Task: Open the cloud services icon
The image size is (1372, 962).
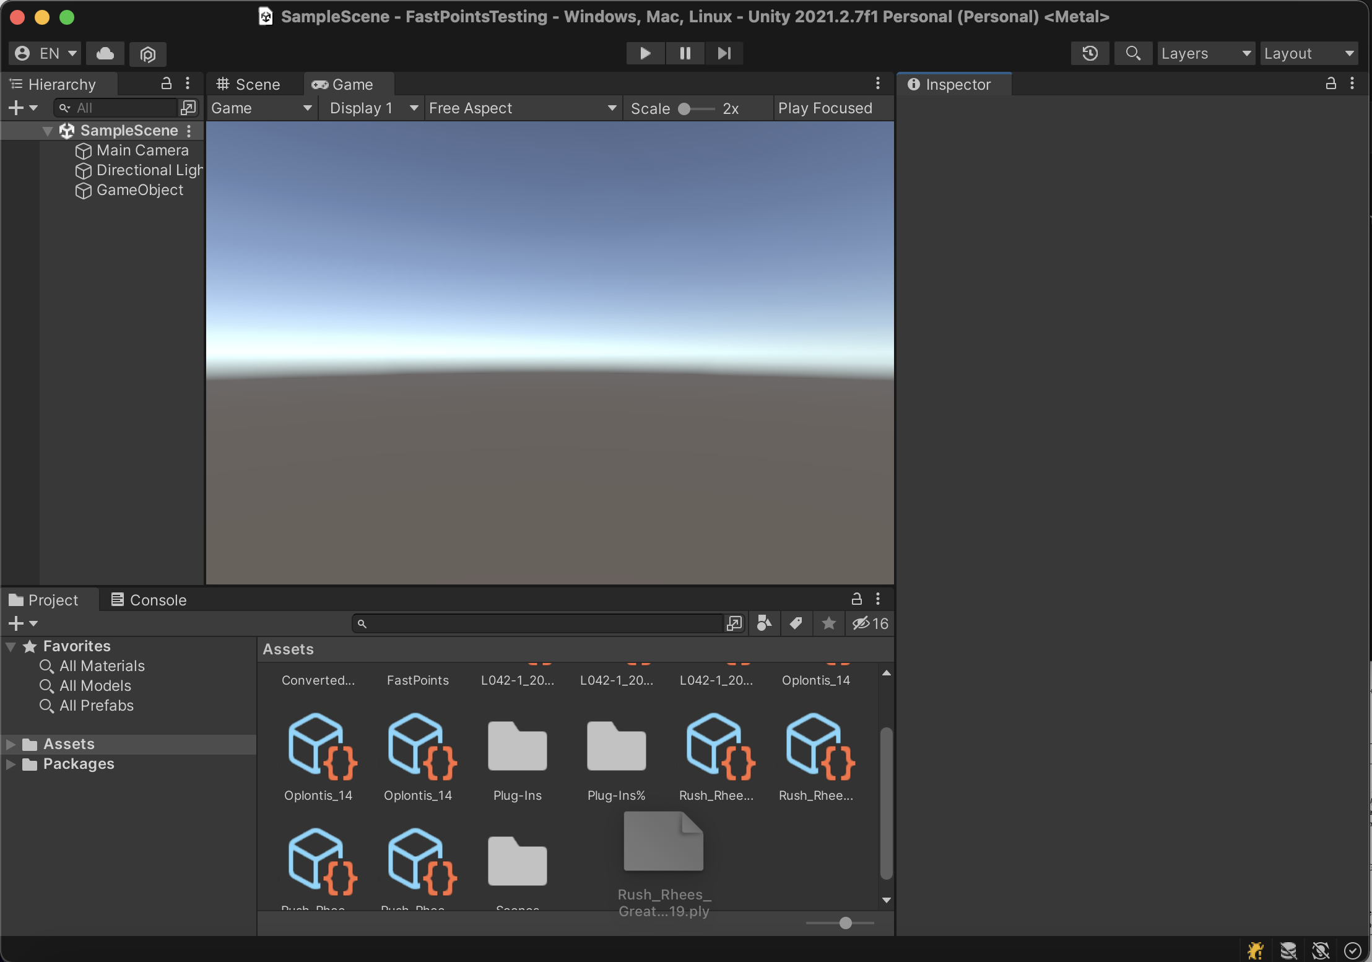Action: (105, 53)
